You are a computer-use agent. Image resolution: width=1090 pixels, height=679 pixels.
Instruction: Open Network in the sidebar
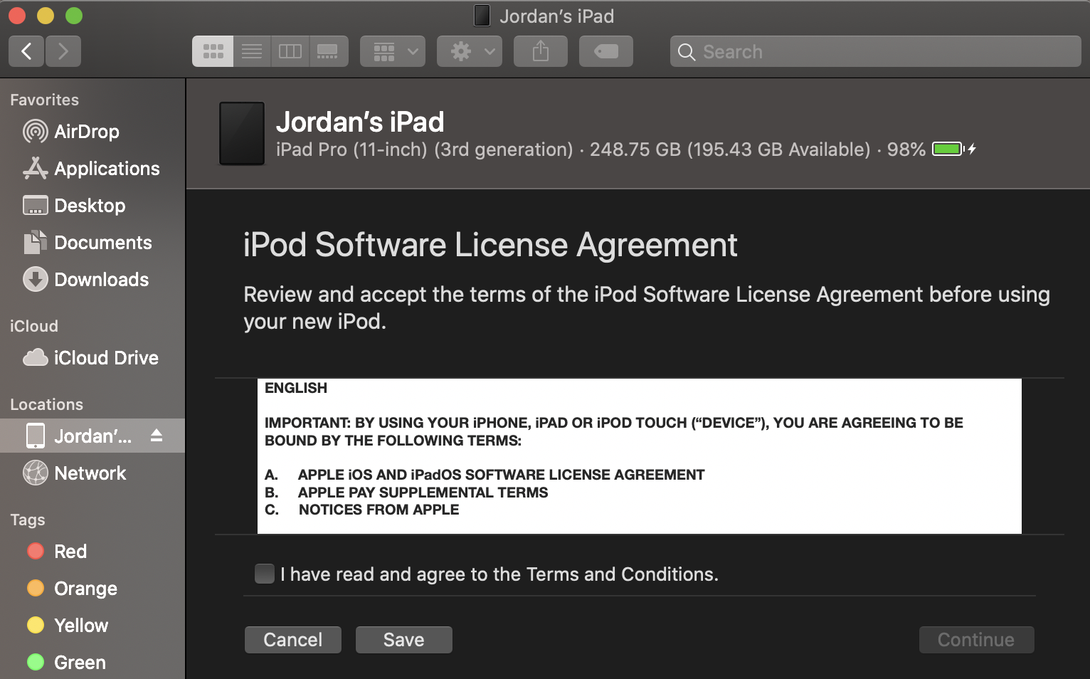(x=92, y=473)
